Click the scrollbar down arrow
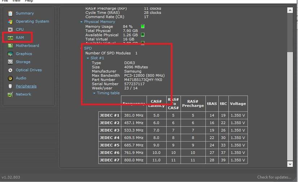 point(290,164)
